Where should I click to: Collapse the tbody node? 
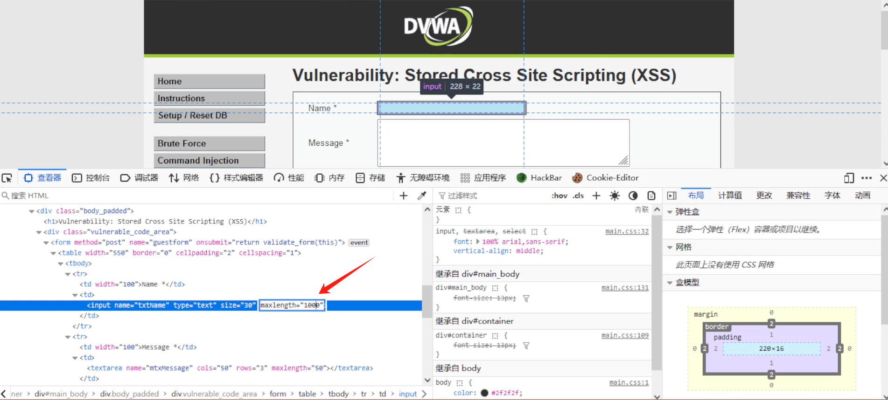[x=61, y=264]
